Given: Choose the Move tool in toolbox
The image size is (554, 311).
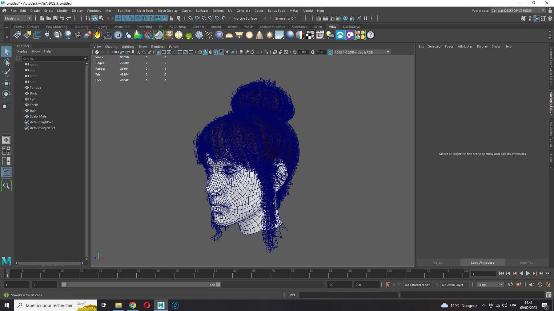Looking at the screenshot, I should (x=6, y=84).
